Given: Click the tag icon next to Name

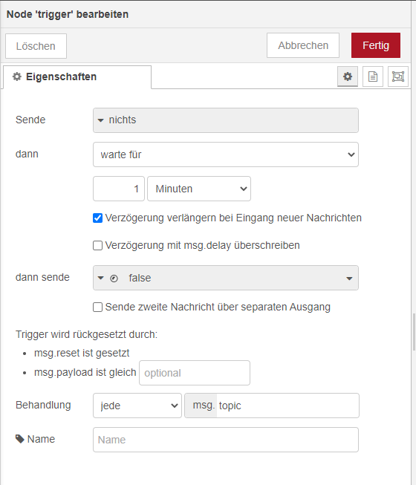Looking at the screenshot, I should 20,439.
